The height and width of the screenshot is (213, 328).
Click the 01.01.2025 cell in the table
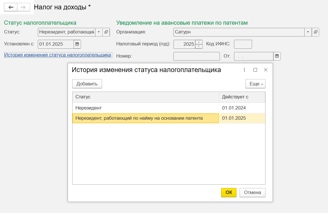(x=242, y=118)
